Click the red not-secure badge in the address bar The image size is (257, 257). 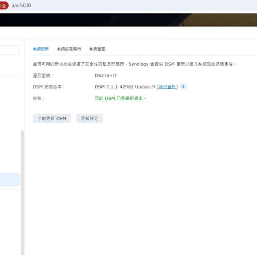pyautogui.click(x=4, y=6)
